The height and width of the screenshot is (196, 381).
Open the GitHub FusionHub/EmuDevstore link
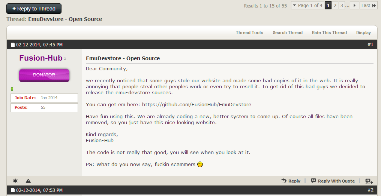point(196,105)
